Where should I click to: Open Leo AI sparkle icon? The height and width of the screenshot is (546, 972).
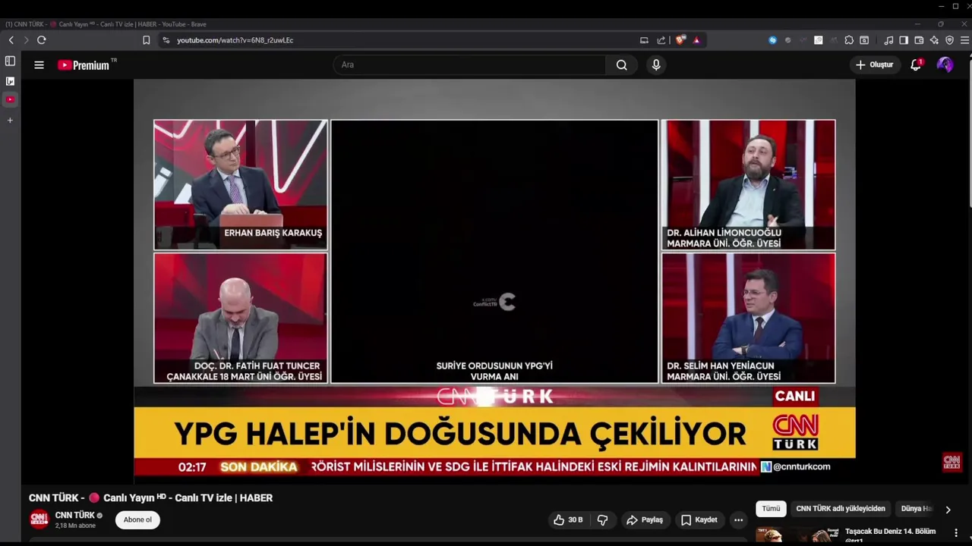[x=934, y=40]
